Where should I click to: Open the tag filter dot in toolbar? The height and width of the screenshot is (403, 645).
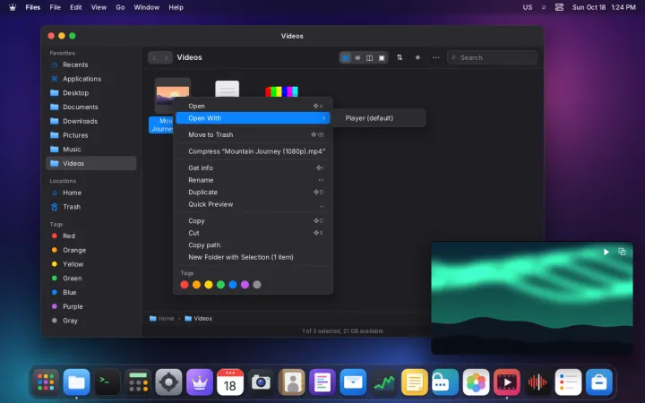(417, 57)
